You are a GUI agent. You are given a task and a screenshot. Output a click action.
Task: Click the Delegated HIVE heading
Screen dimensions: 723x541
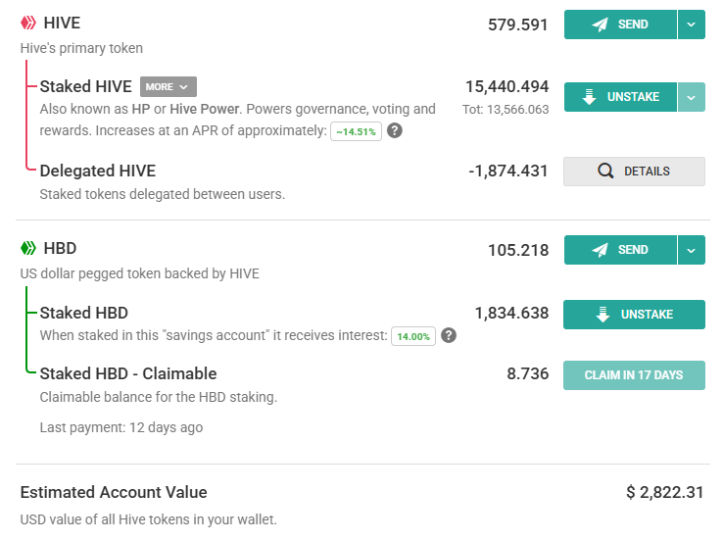(98, 171)
